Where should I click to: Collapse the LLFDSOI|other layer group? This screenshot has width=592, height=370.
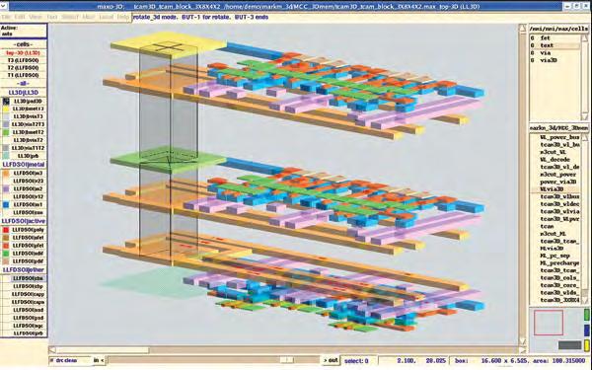(x=24, y=270)
